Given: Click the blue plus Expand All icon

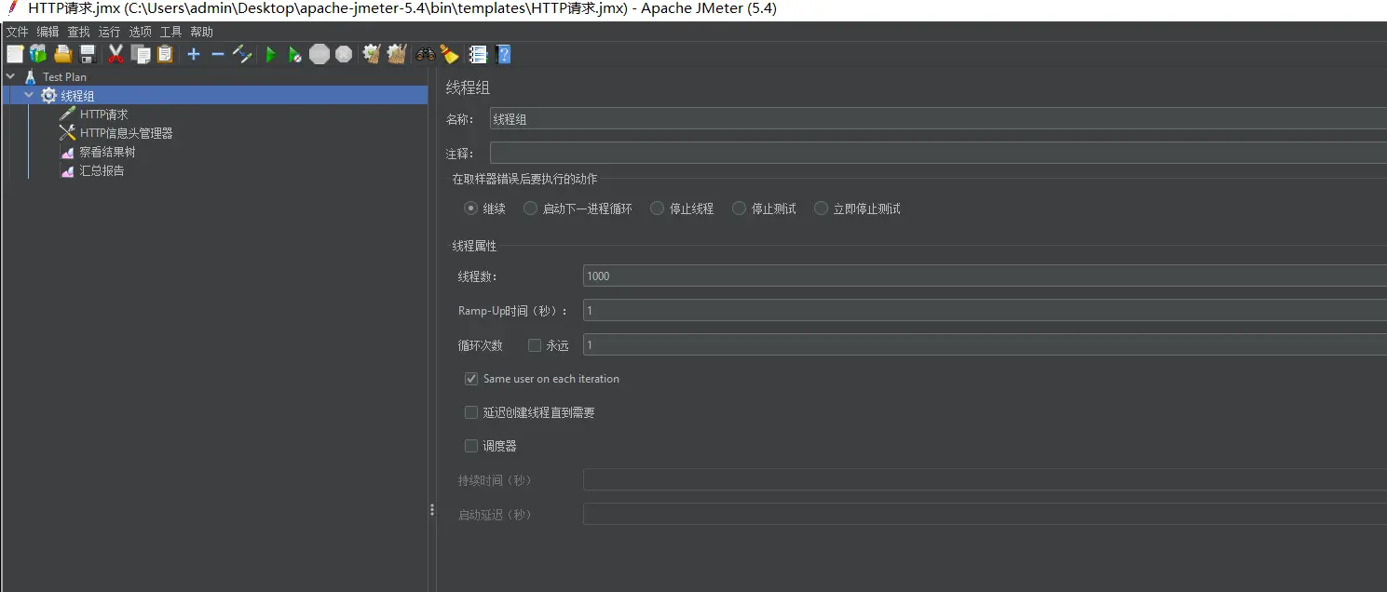Looking at the screenshot, I should tap(193, 55).
